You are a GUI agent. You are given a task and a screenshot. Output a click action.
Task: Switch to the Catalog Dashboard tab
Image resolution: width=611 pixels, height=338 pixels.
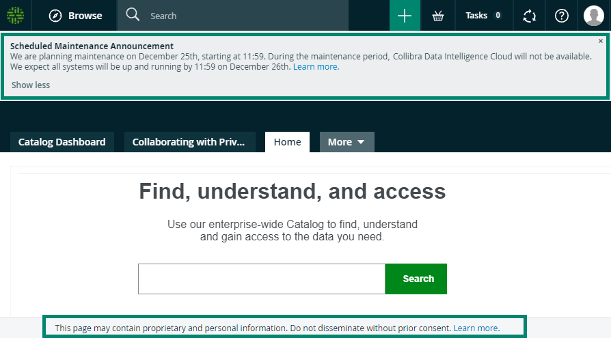[62, 142]
